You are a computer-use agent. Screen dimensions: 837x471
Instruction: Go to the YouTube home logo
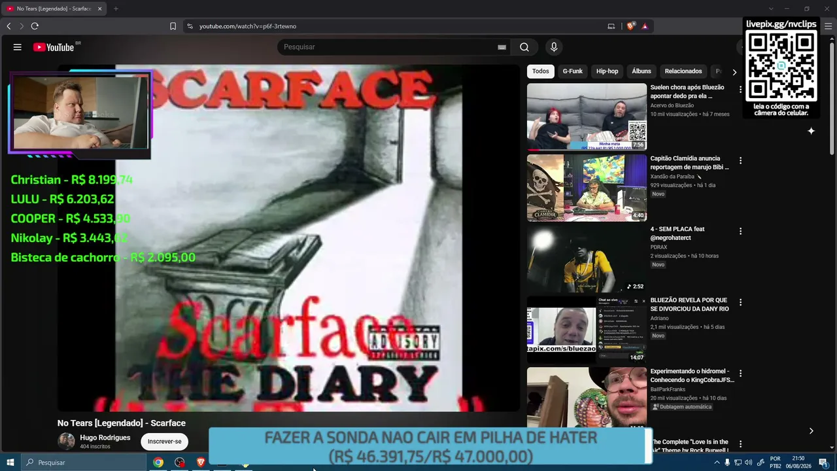(54, 47)
